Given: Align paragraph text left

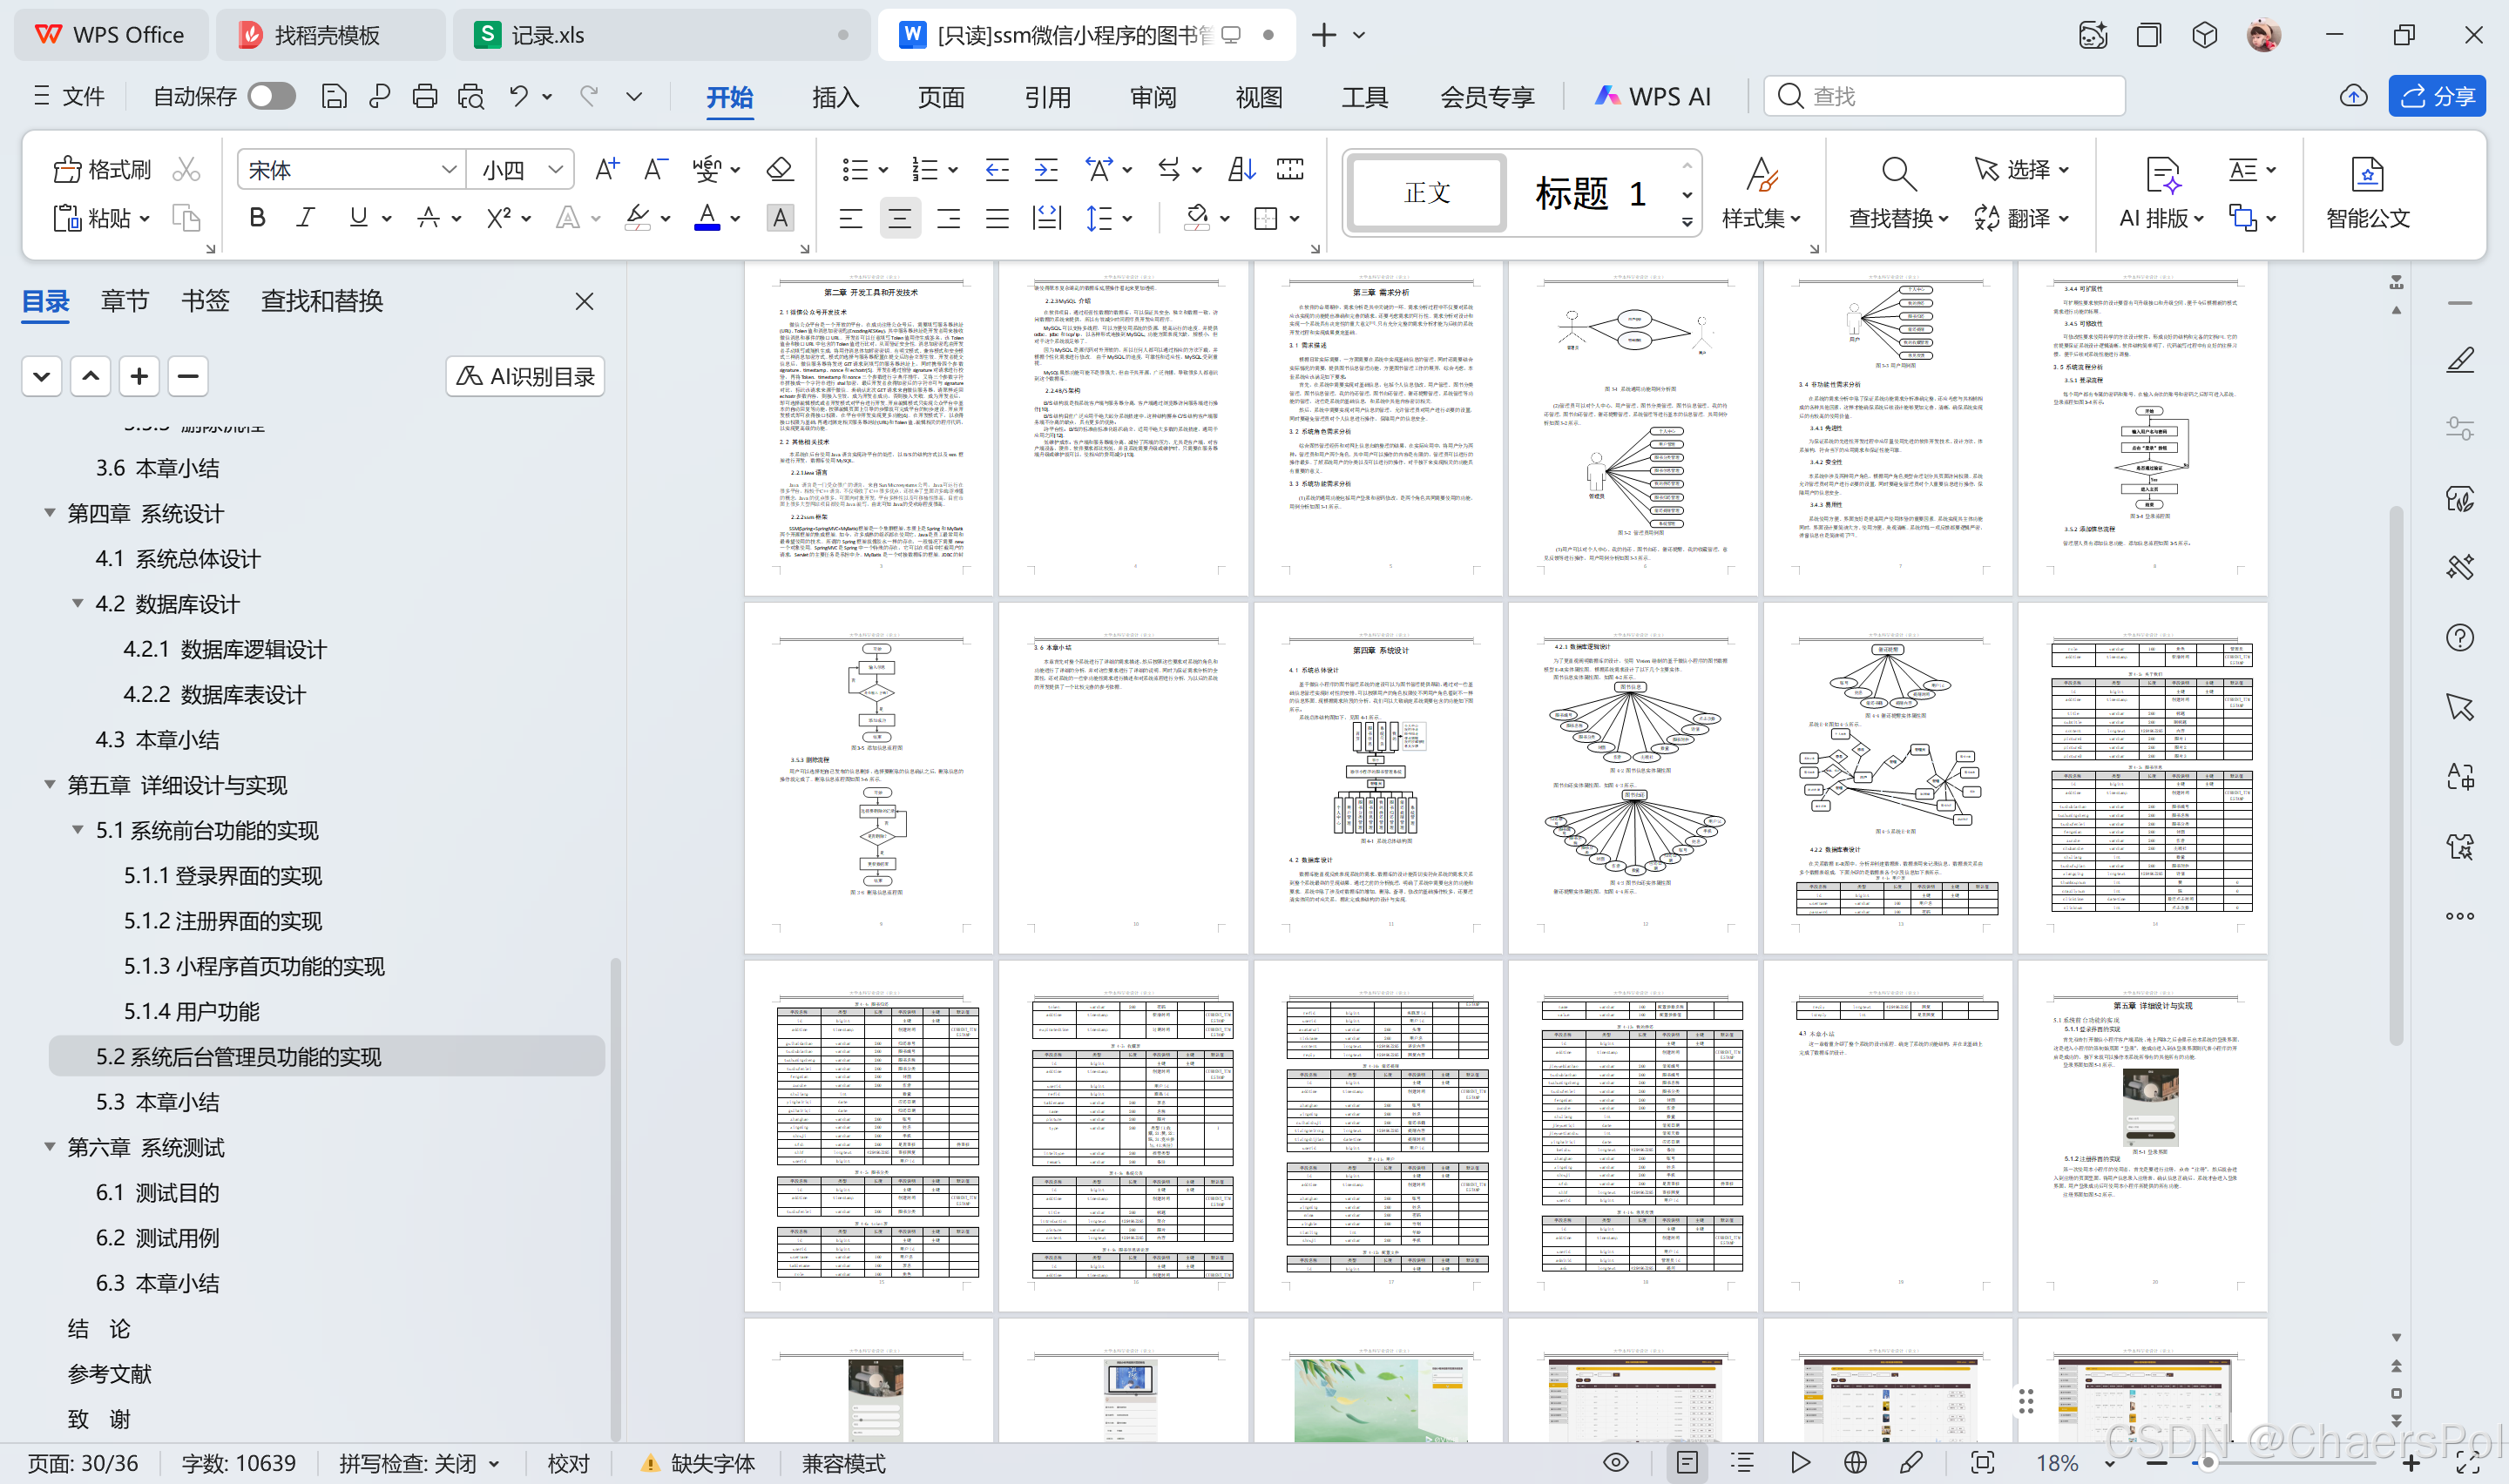Looking at the screenshot, I should (851, 218).
